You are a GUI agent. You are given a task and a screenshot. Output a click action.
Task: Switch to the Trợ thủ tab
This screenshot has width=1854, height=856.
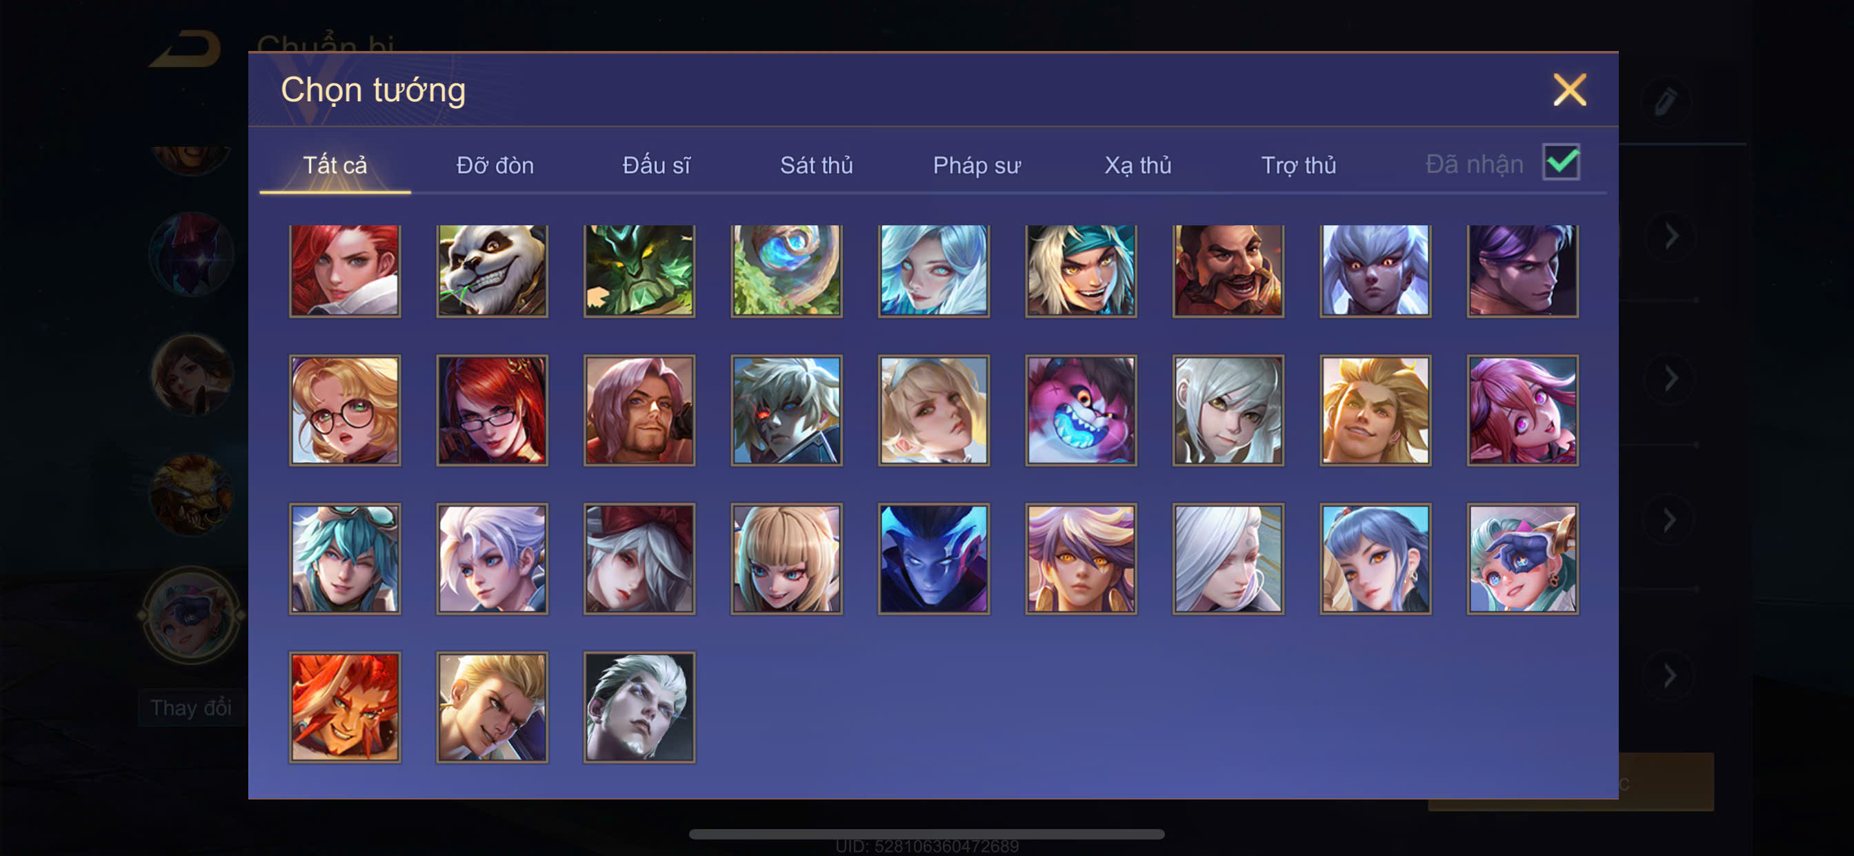[1298, 165]
